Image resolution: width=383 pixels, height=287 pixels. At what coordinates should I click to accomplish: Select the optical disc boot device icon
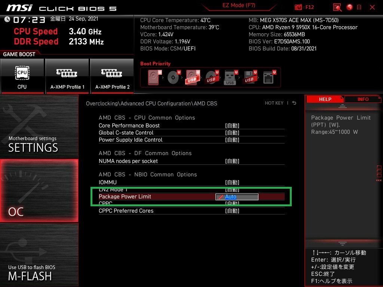[x=174, y=77]
